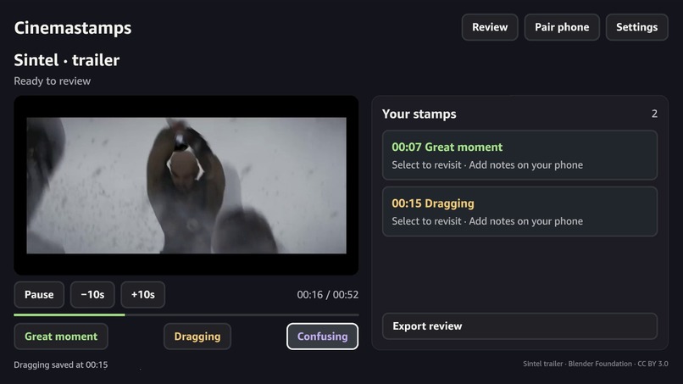Click the Cinemastamps title
683x384 pixels.
pyautogui.click(x=73, y=28)
